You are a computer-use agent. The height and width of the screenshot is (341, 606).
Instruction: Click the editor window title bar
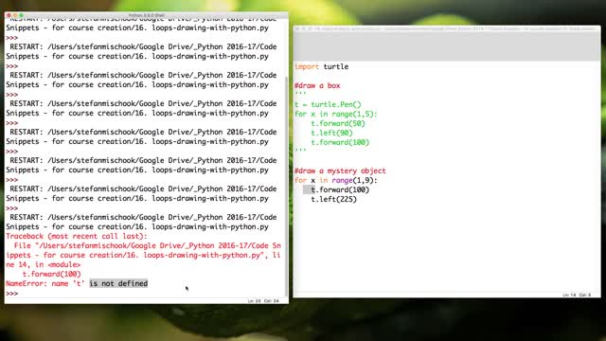447,28
